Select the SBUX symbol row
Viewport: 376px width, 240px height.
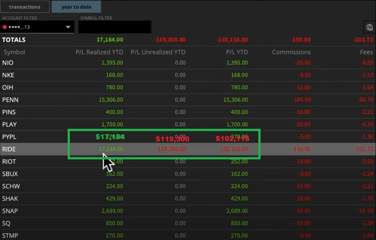coord(188,174)
